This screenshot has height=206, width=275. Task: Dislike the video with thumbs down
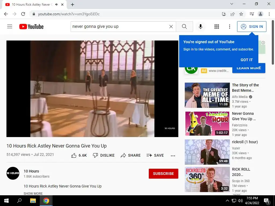(x=104, y=155)
